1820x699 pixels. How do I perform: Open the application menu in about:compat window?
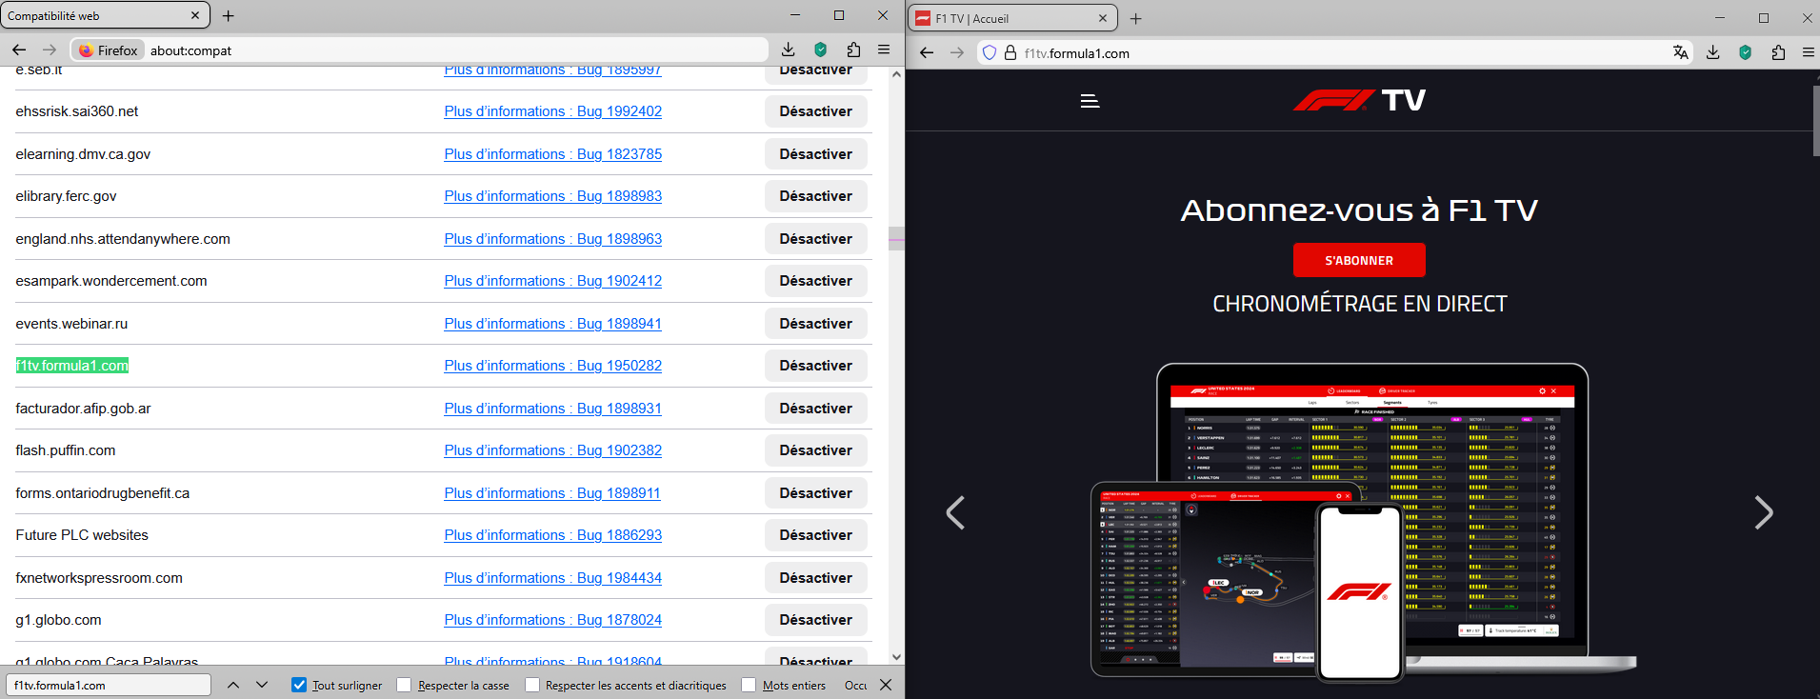(884, 50)
